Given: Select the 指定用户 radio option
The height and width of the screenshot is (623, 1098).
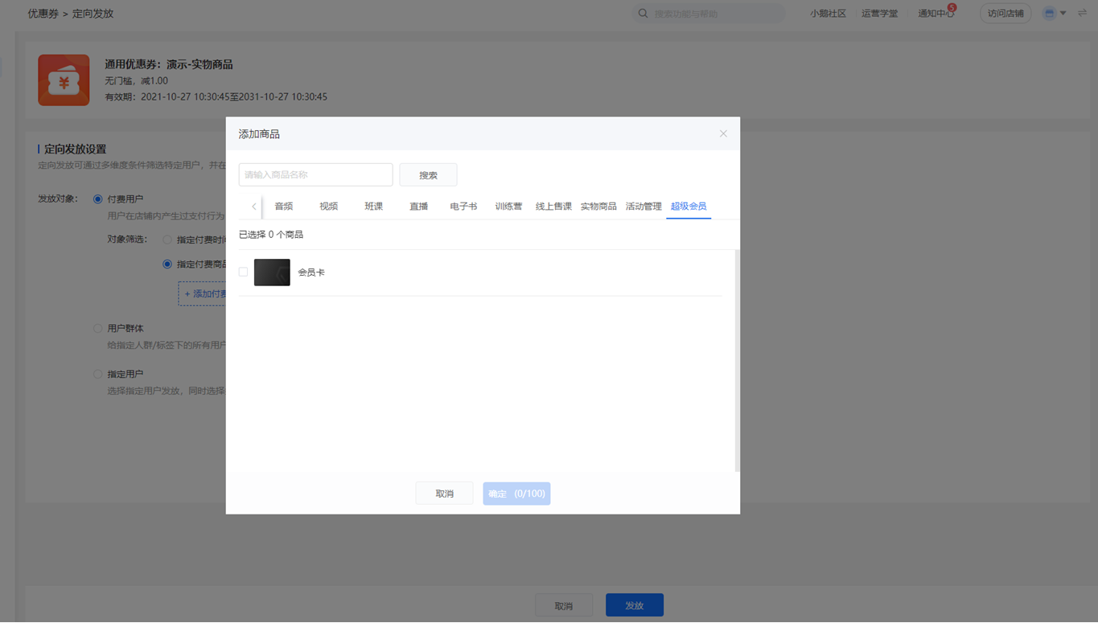Looking at the screenshot, I should click(98, 374).
